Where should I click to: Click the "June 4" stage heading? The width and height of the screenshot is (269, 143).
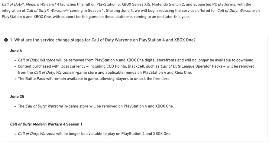click(16, 51)
